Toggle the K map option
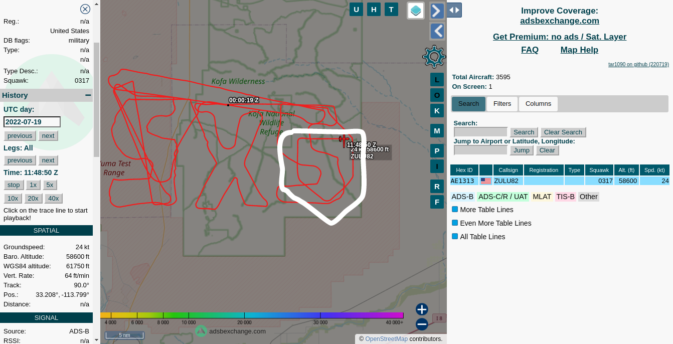The width and height of the screenshot is (673, 344). point(437,111)
